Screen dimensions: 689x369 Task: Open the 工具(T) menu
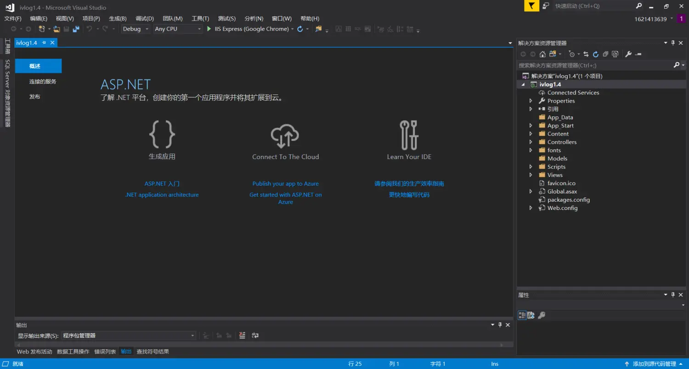point(200,19)
